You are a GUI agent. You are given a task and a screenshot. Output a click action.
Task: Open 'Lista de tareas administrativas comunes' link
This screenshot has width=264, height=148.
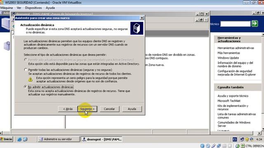(236, 116)
